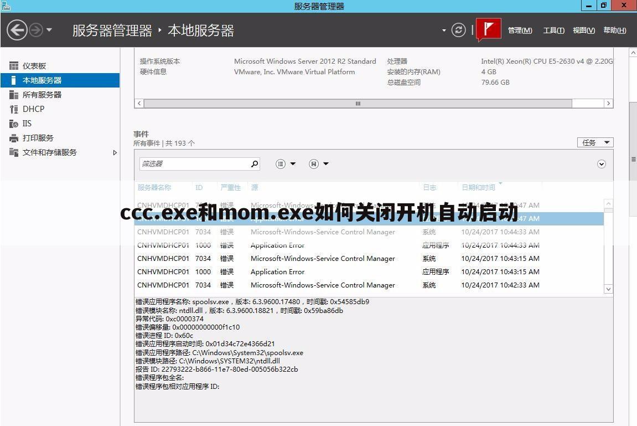Image resolution: width=637 pixels, height=426 pixels.
Task: Select Application Error event at 10:44:33 AM
Action: point(369,245)
